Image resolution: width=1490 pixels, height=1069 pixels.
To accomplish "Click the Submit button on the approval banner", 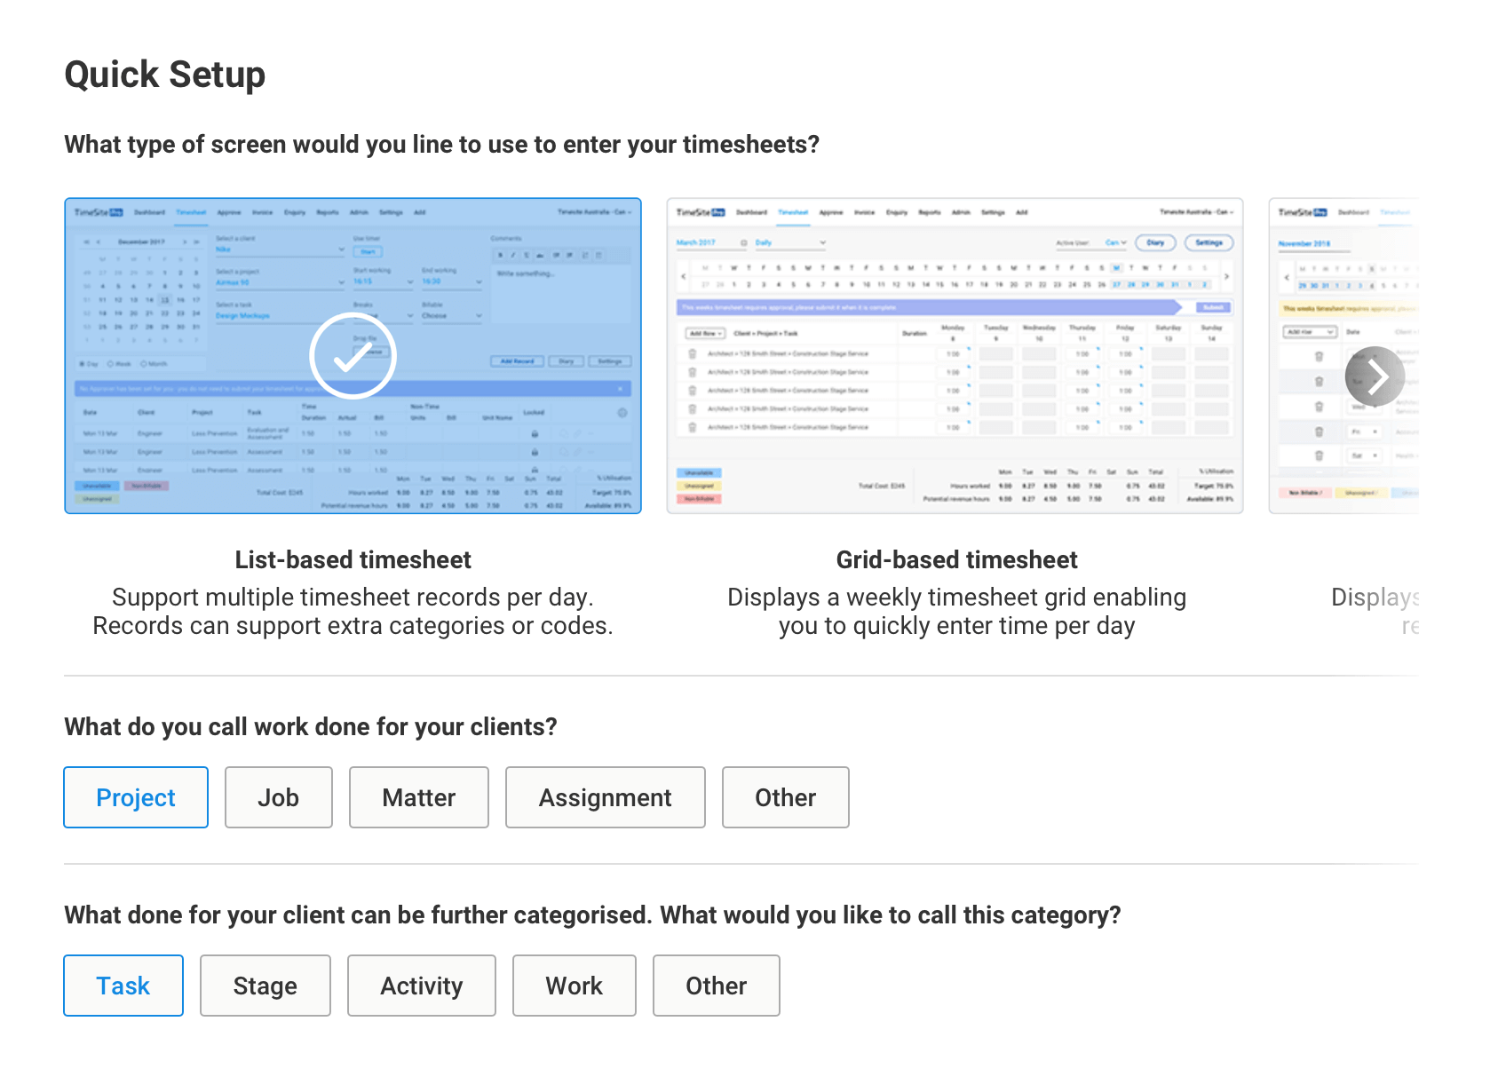I will 1214,307.
